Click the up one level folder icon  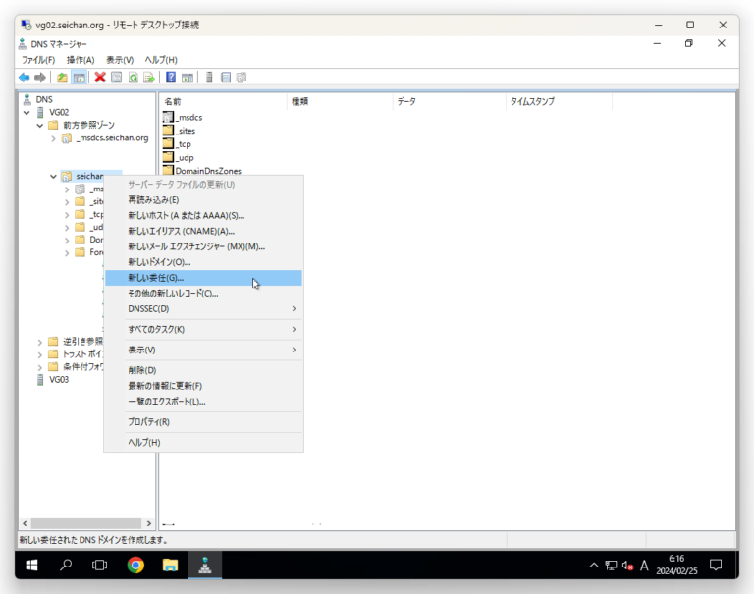[62, 78]
